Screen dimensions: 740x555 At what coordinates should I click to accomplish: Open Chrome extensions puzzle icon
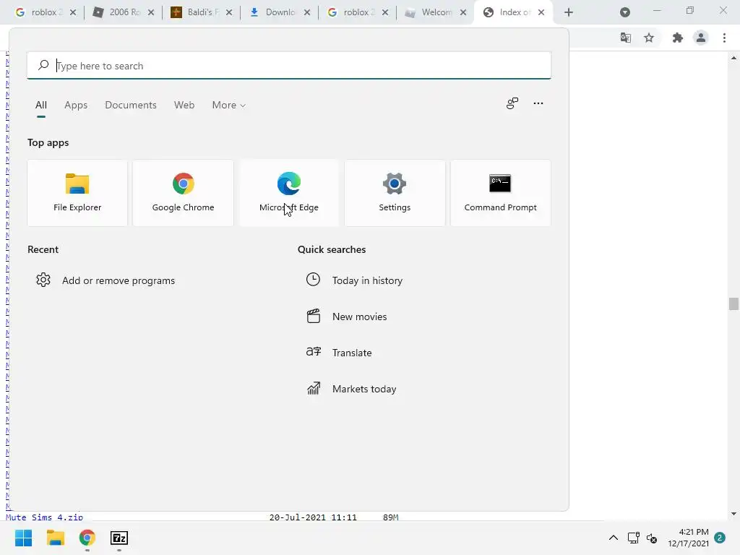[x=678, y=38]
